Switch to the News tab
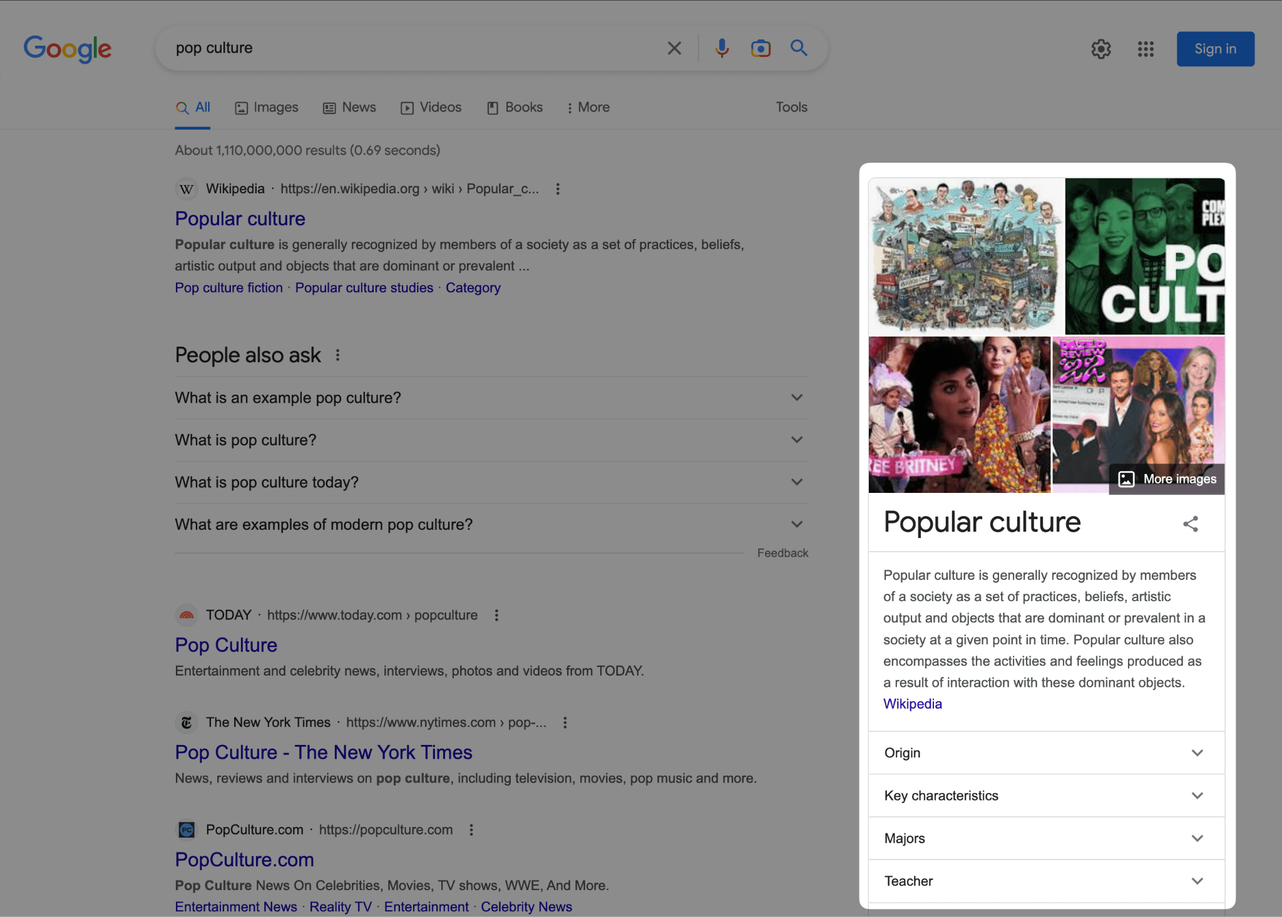This screenshot has width=1282, height=917. pos(349,107)
